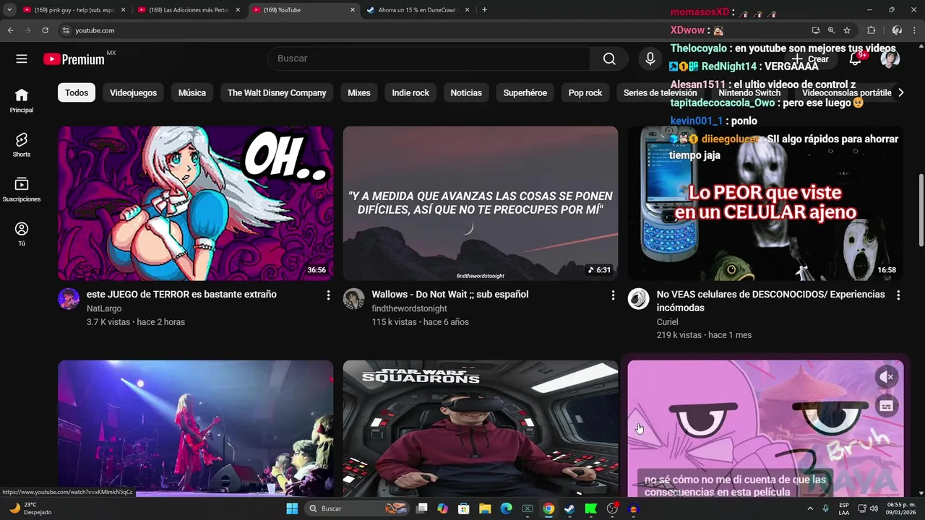925x520 pixels.
Task: Open Chrome zoom magnifier in address bar
Action: tap(831, 30)
